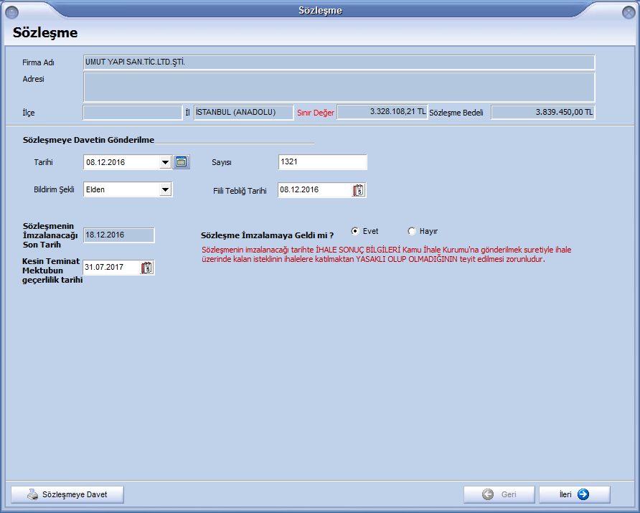Click the İl field showing İSTANBUL (ANADOLU)
Viewport: 640px width, 513px height.
point(243,113)
